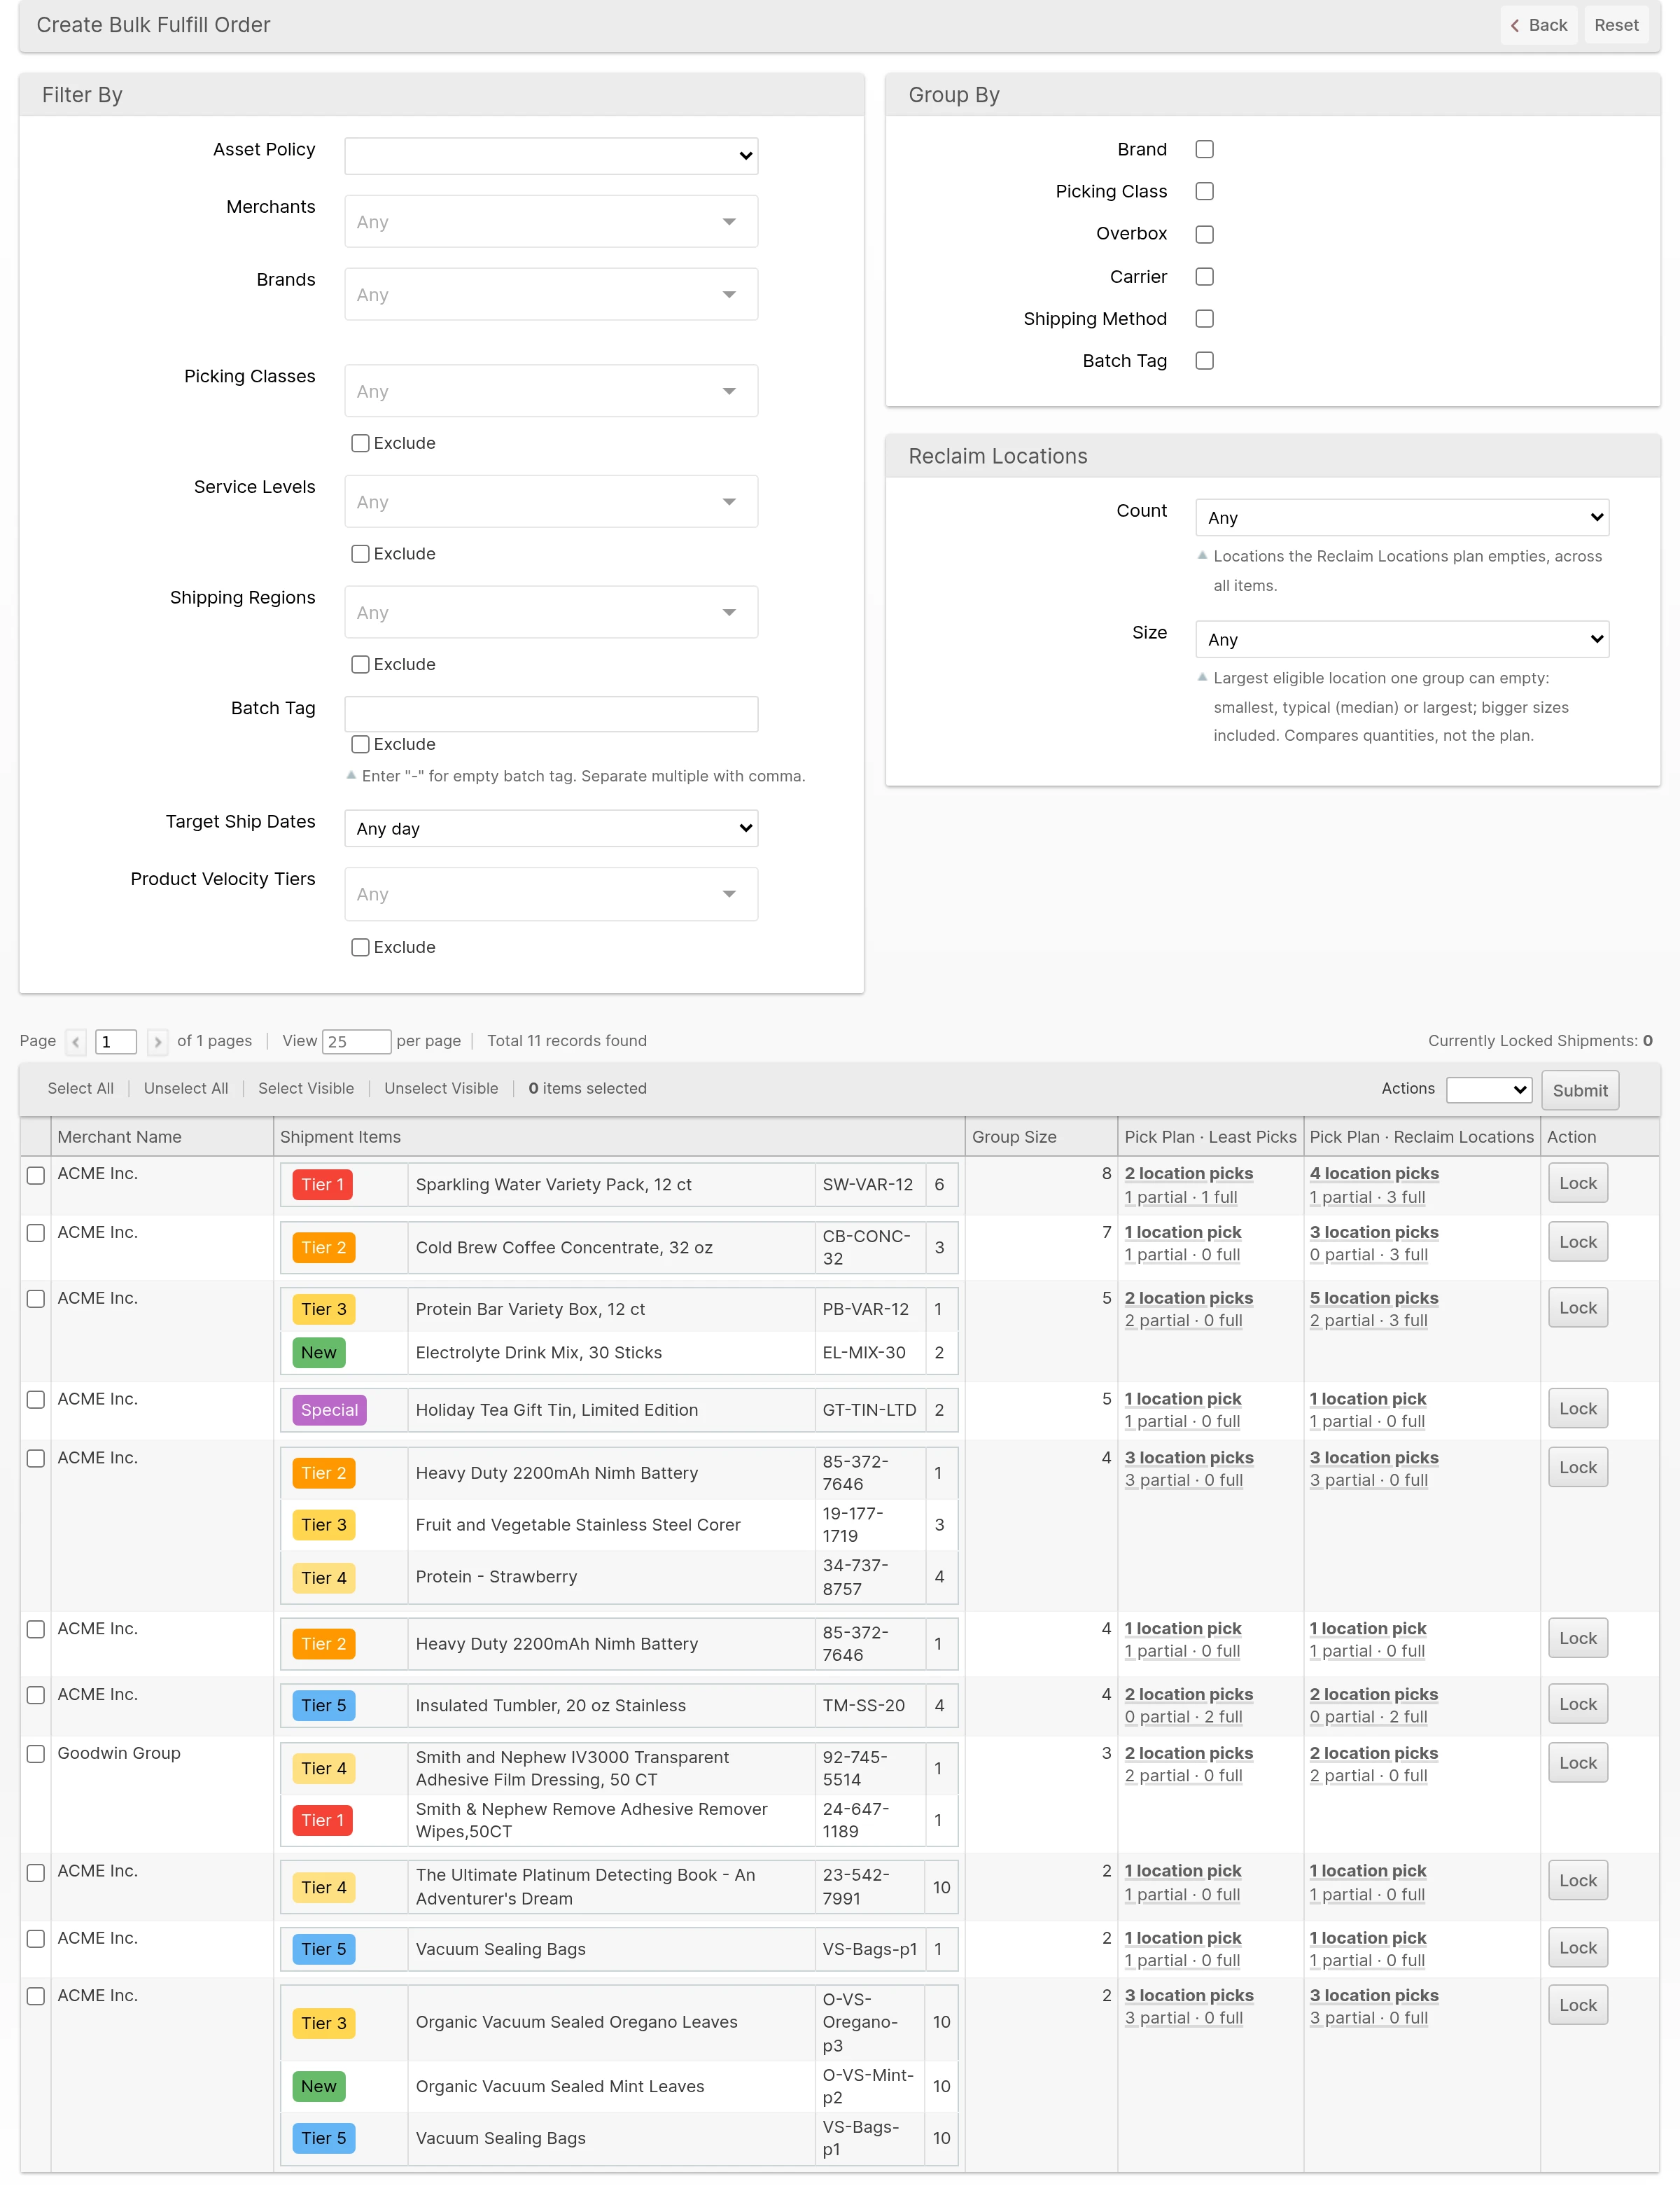Open the Service Levels selector
The height and width of the screenshot is (2200, 1680).
pos(551,501)
